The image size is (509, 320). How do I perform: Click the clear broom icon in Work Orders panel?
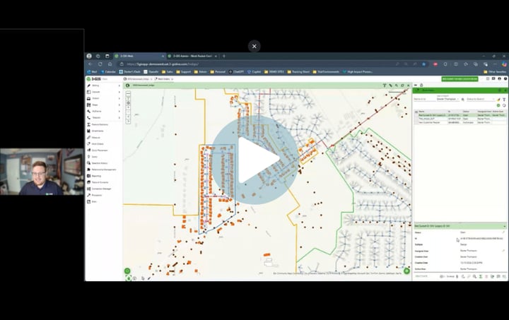(499, 99)
